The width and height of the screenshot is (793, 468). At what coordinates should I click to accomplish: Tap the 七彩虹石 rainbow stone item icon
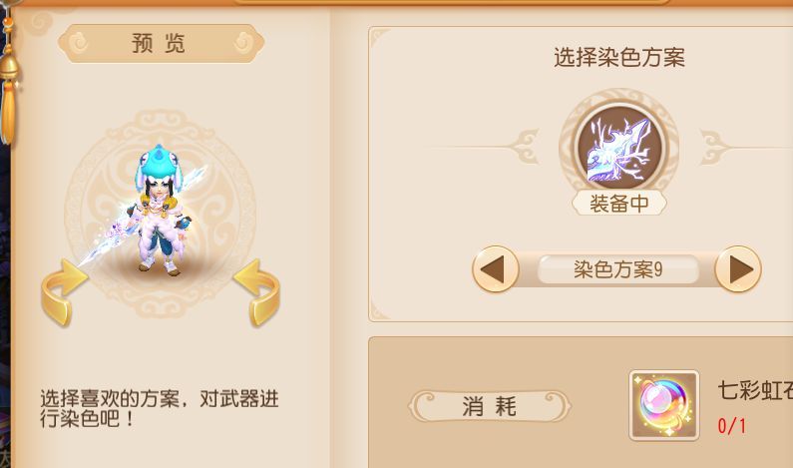click(x=664, y=405)
